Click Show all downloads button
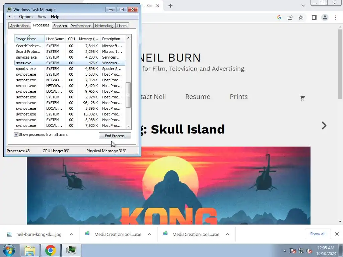The image size is (343, 257). point(318,234)
